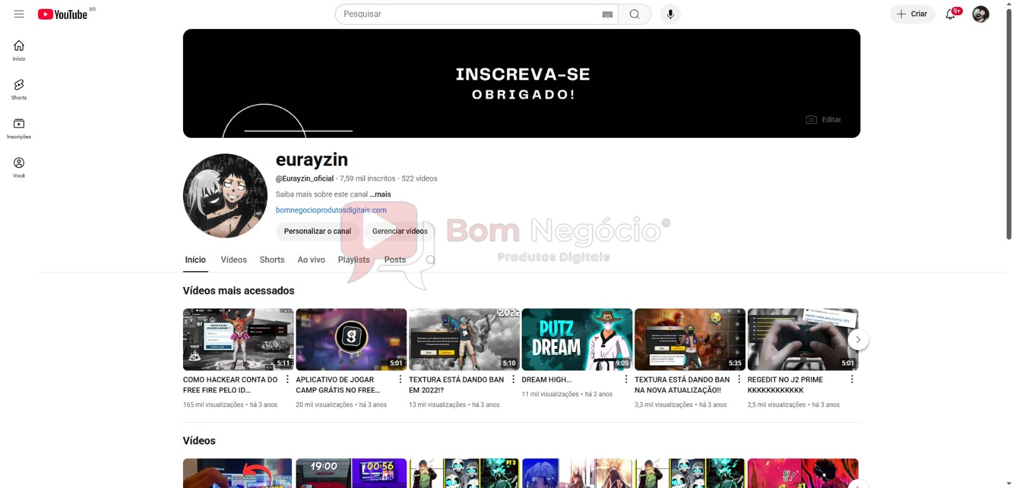
Task: Open TEXTURA DANDO BAN NA NOVA ATUALIZAÇÃO title
Action: click(x=683, y=385)
